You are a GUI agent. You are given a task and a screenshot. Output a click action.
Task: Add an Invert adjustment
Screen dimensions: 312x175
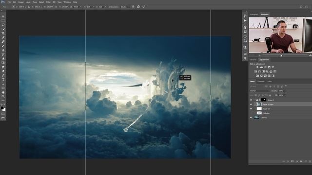[257, 76]
